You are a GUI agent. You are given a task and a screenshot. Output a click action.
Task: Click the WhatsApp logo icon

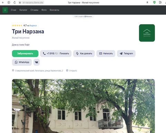pos(16,62)
